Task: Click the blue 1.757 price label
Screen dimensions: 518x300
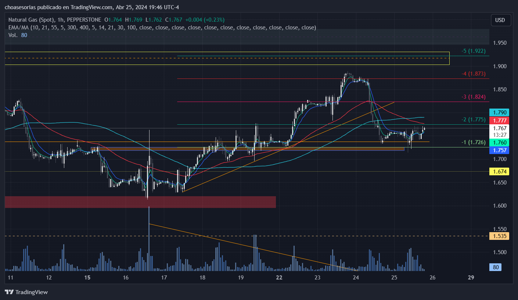Action: tap(500, 150)
